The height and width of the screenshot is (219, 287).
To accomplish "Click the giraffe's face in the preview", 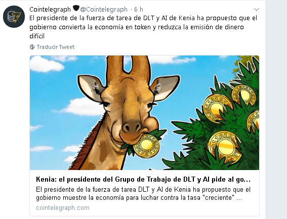I will pos(128,109).
